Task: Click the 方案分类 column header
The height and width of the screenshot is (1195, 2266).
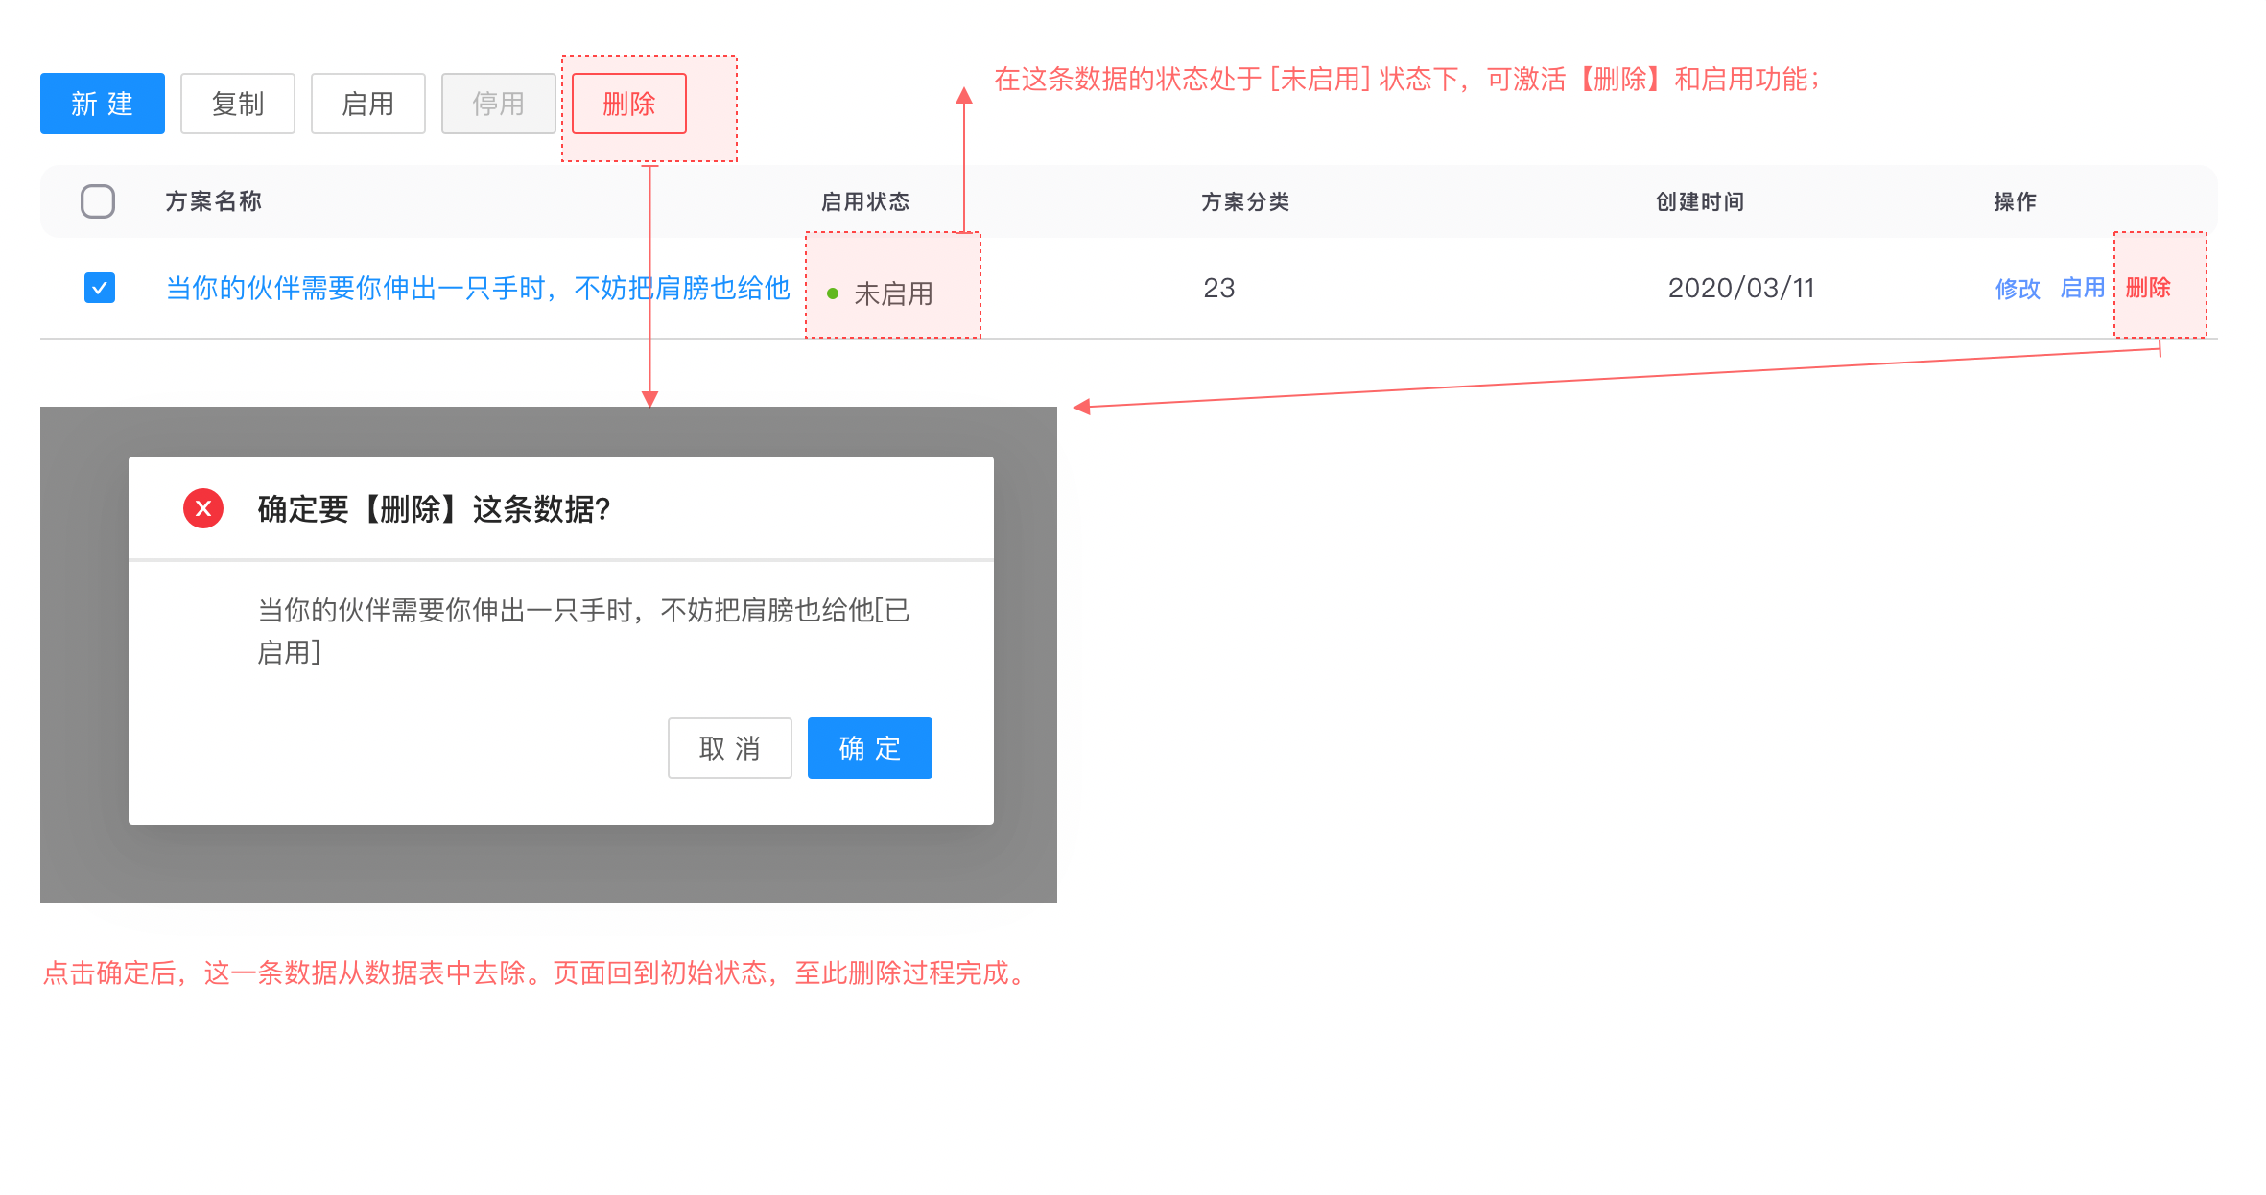Action: pyautogui.click(x=1244, y=201)
